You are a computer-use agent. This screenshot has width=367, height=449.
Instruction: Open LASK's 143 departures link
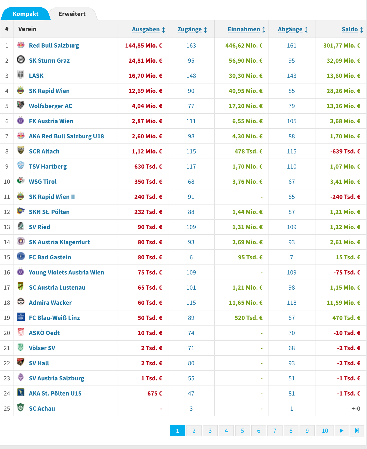click(x=292, y=76)
